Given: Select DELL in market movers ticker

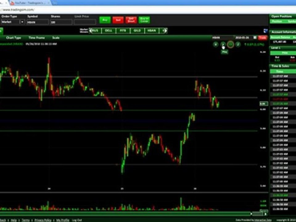Looking at the screenshot, I should coord(109,31).
